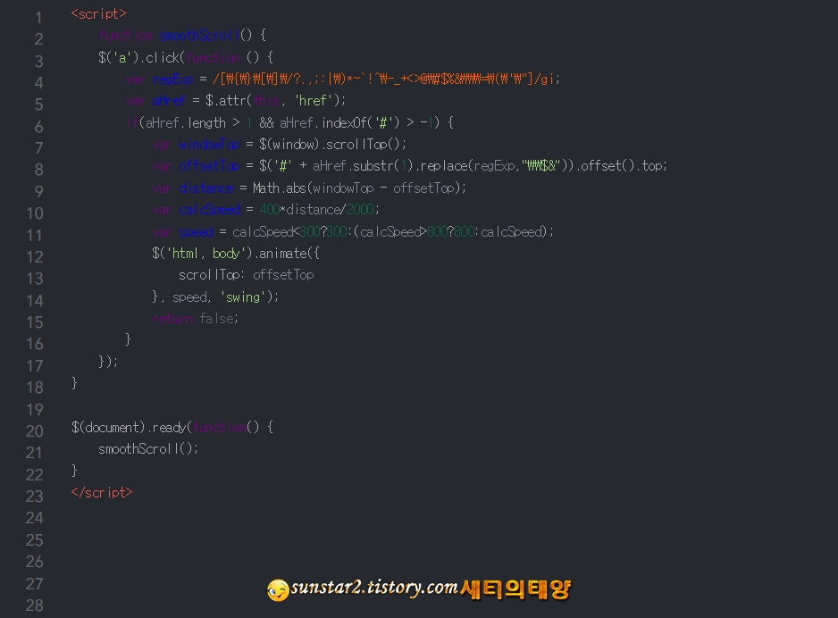Click the "$('html, body').animate({" line
Screen dimensions: 838x618
(236, 253)
